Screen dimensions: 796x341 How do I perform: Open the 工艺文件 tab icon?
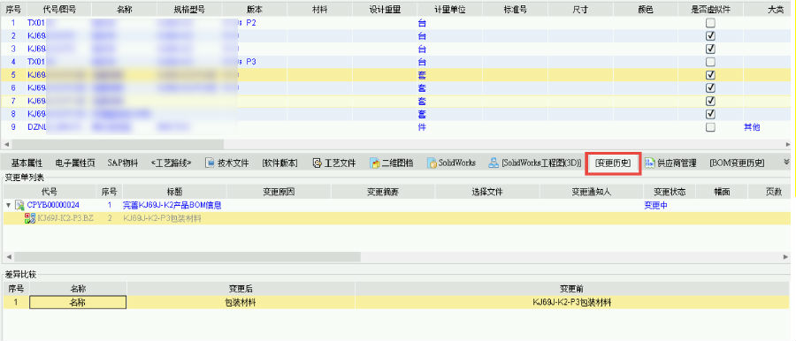[318, 163]
